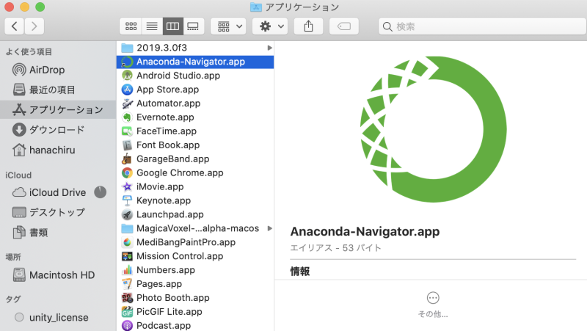The image size is (587, 331).
Task: Select the unity_license tag
Action: point(58,318)
